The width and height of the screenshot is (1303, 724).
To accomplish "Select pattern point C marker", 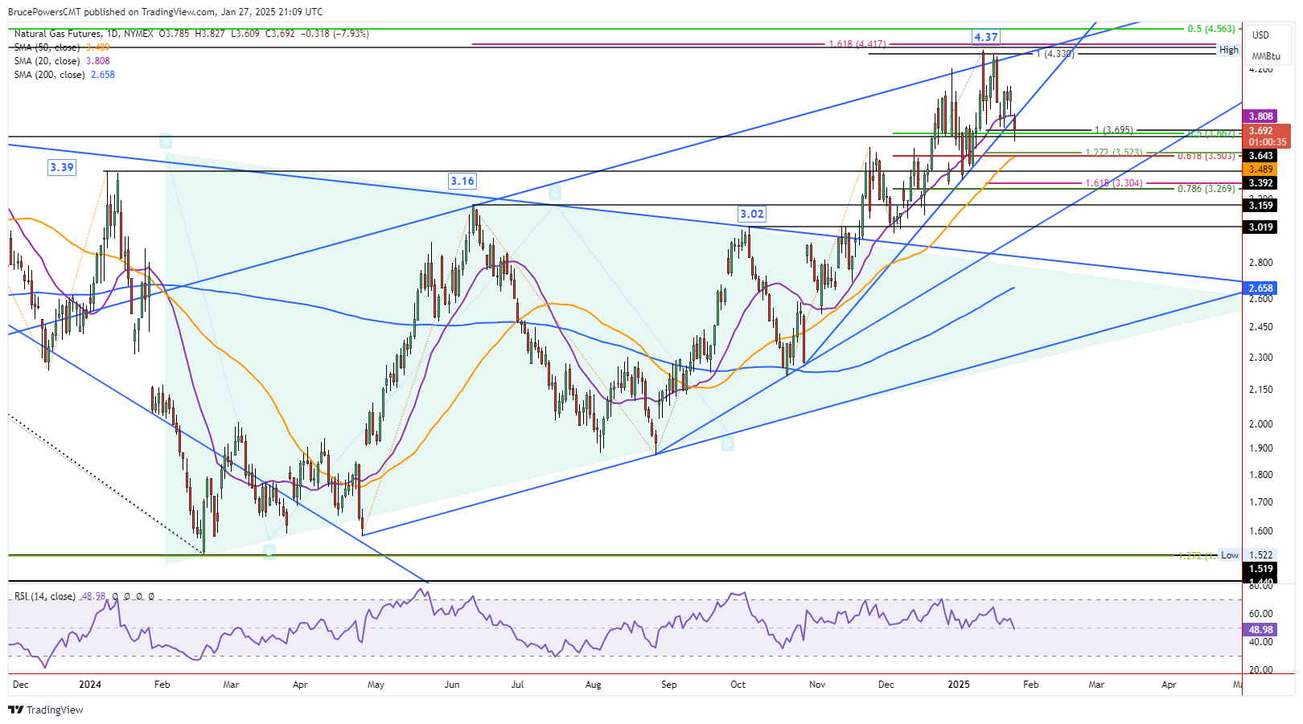I will pyautogui.click(x=554, y=193).
